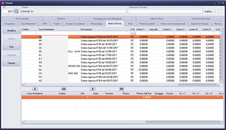
Task: Switch to the Anagrafica tab
Action: (x=10, y=24)
